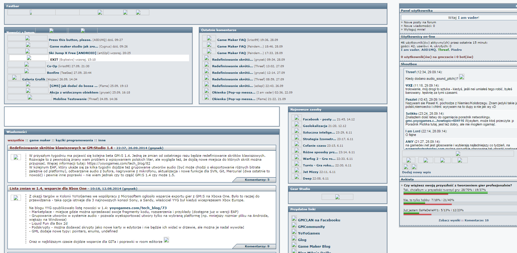Image resolution: width=517 pixels, height=253 pixels.
Task: Open the news title "Redefiniowanie skrótów klawiszowych w GM:Studio 1.4"
Action: [x=61, y=148]
